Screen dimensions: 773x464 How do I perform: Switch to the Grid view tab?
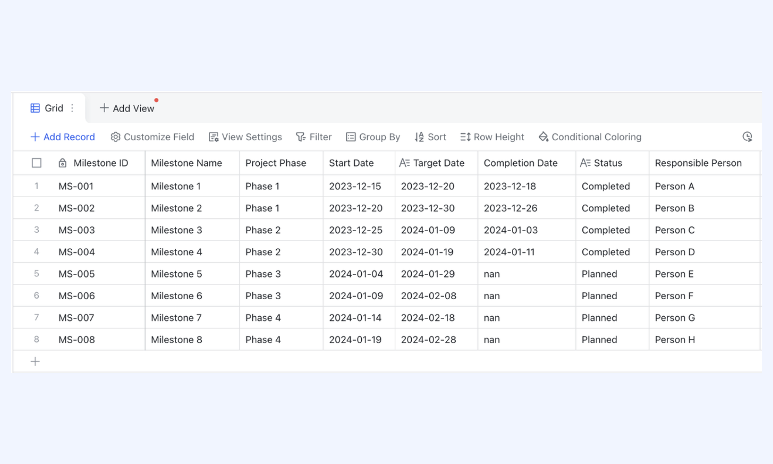(49, 108)
